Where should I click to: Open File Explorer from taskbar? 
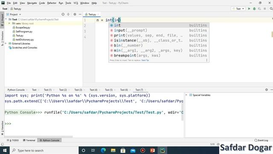(113, 150)
